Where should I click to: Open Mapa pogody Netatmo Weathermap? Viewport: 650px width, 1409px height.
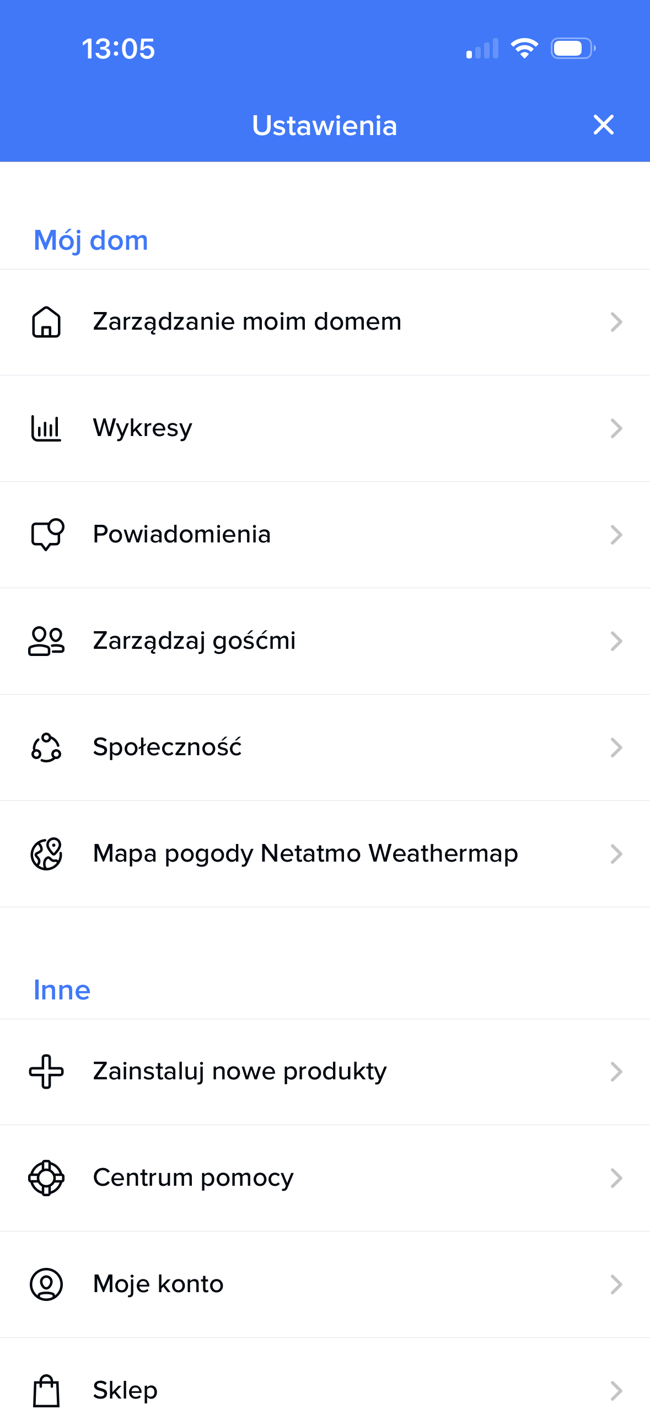(305, 854)
